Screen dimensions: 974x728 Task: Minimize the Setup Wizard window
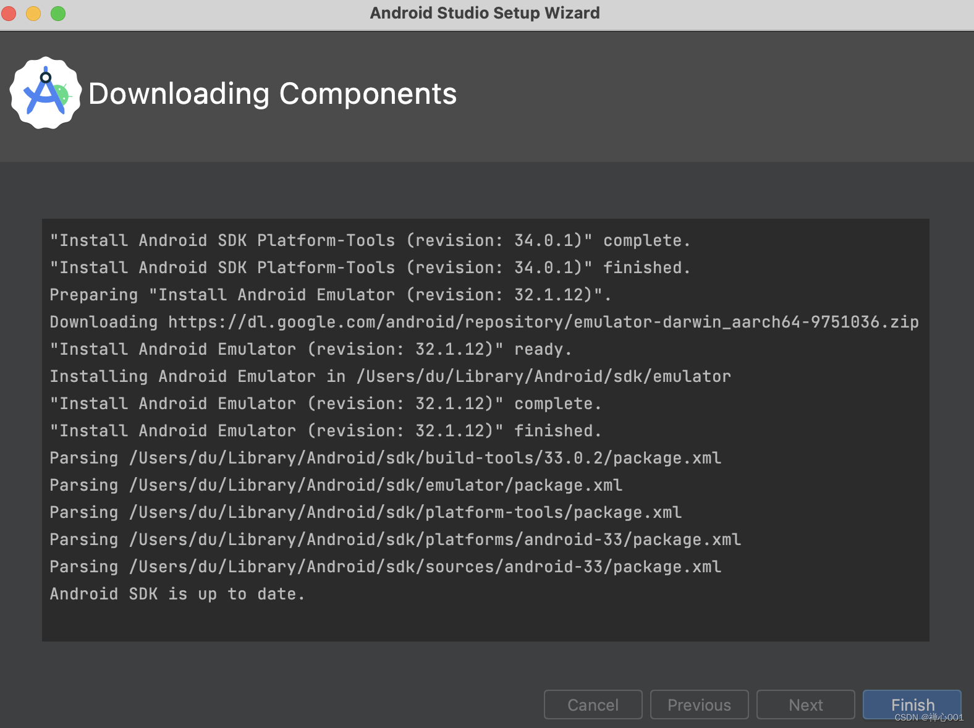(x=33, y=13)
